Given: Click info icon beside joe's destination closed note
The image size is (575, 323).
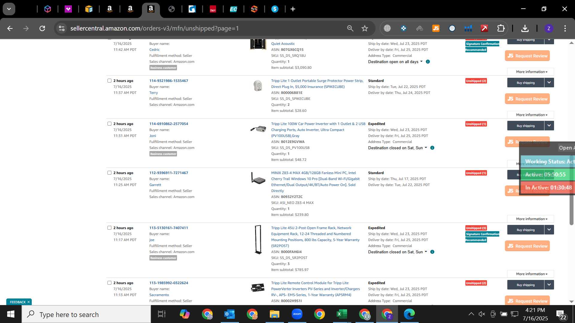Looking at the screenshot, I should tap(432, 252).
